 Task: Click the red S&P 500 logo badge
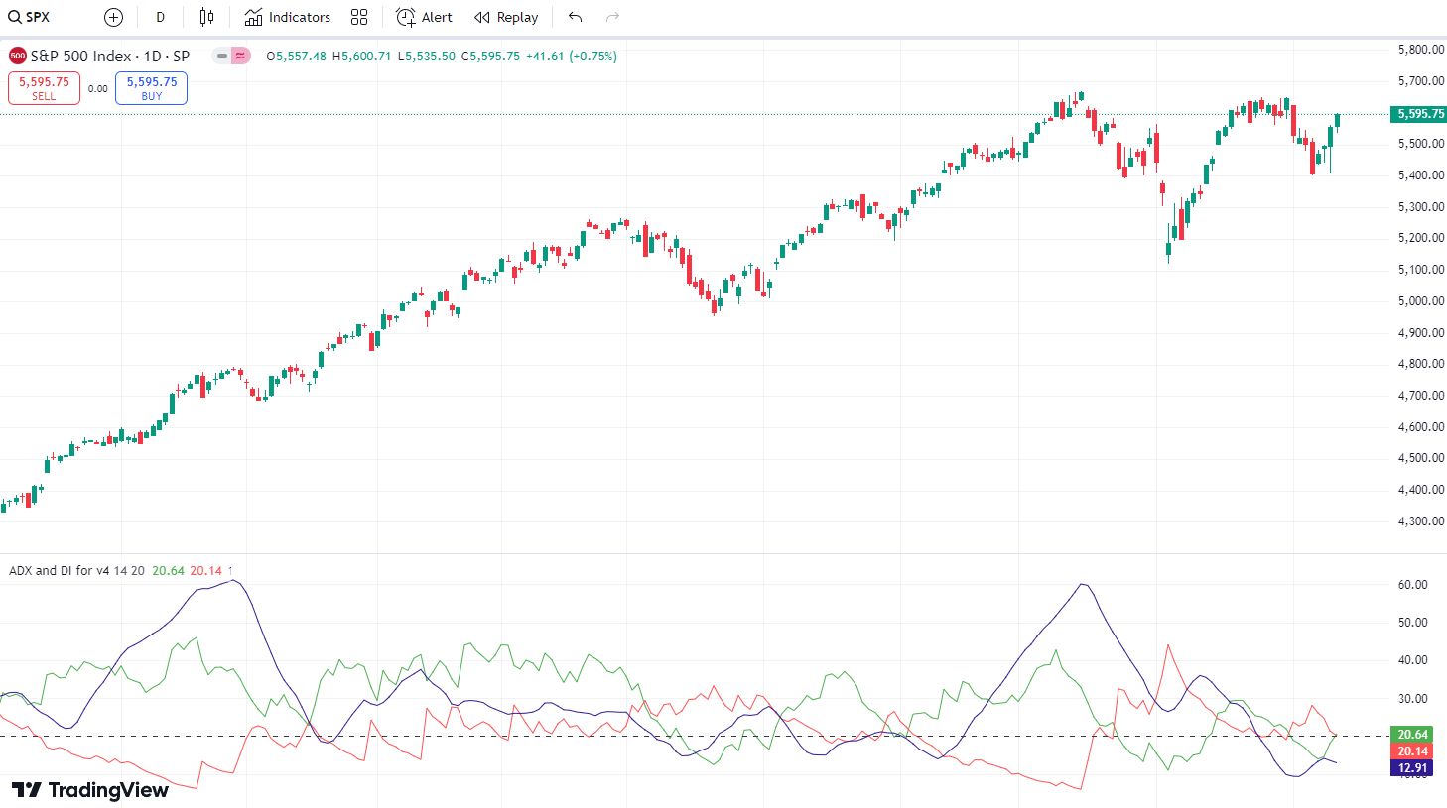(17, 56)
